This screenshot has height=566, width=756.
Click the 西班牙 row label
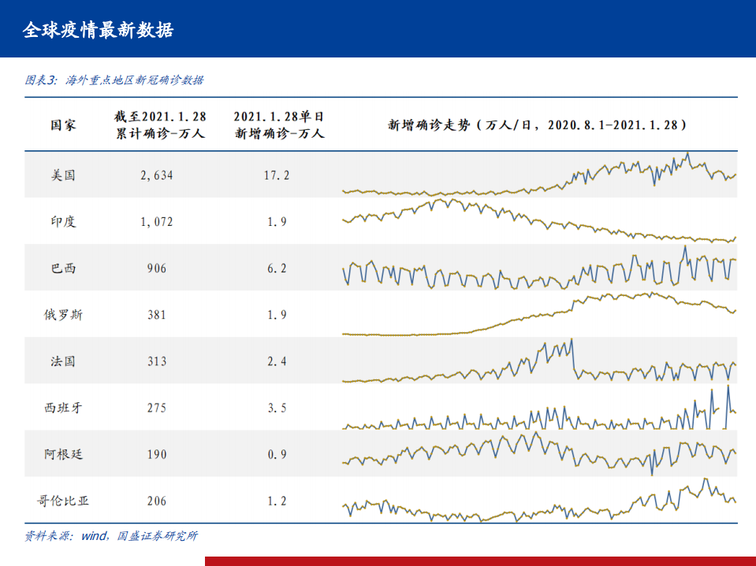point(61,408)
